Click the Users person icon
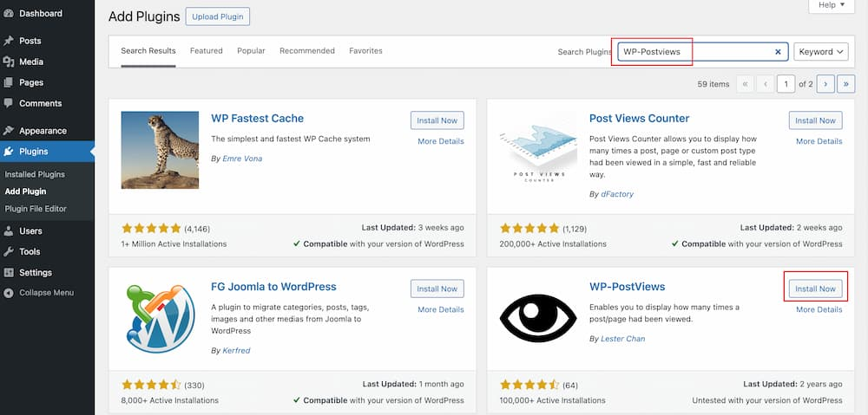This screenshot has height=415, width=868. coord(9,231)
